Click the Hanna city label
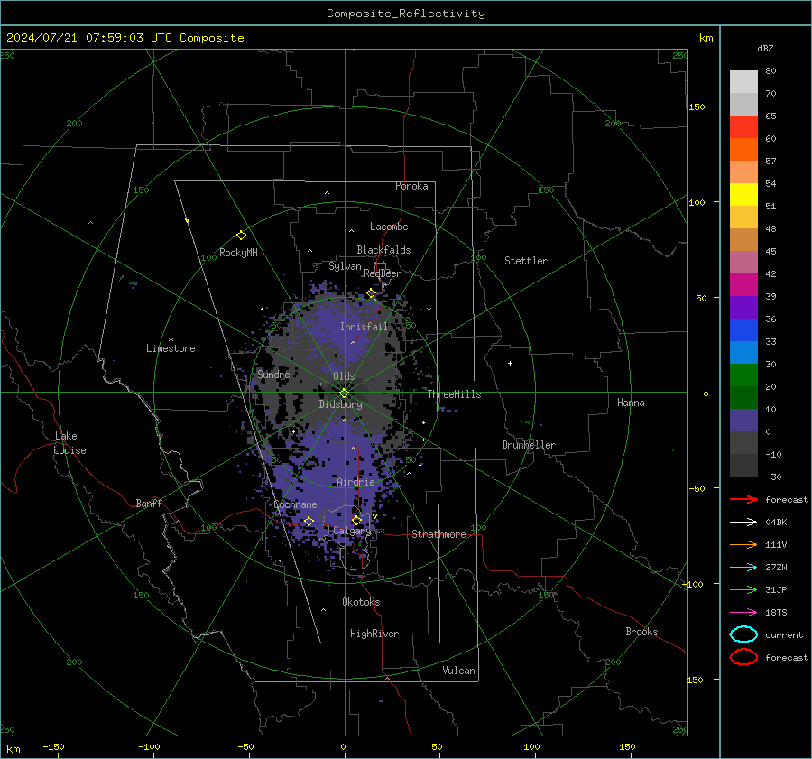Viewport: 812px width, 759px height. [631, 403]
